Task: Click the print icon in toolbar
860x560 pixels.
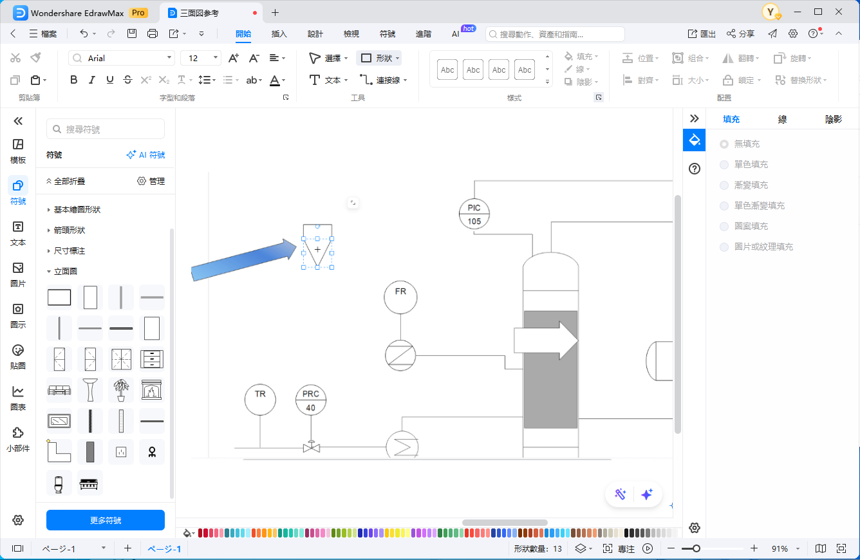Action: [153, 33]
